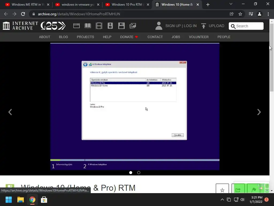The height and width of the screenshot is (206, 274).
Task: Open Microsoft Store from taskbar
Action: click(x=44, y=200)
